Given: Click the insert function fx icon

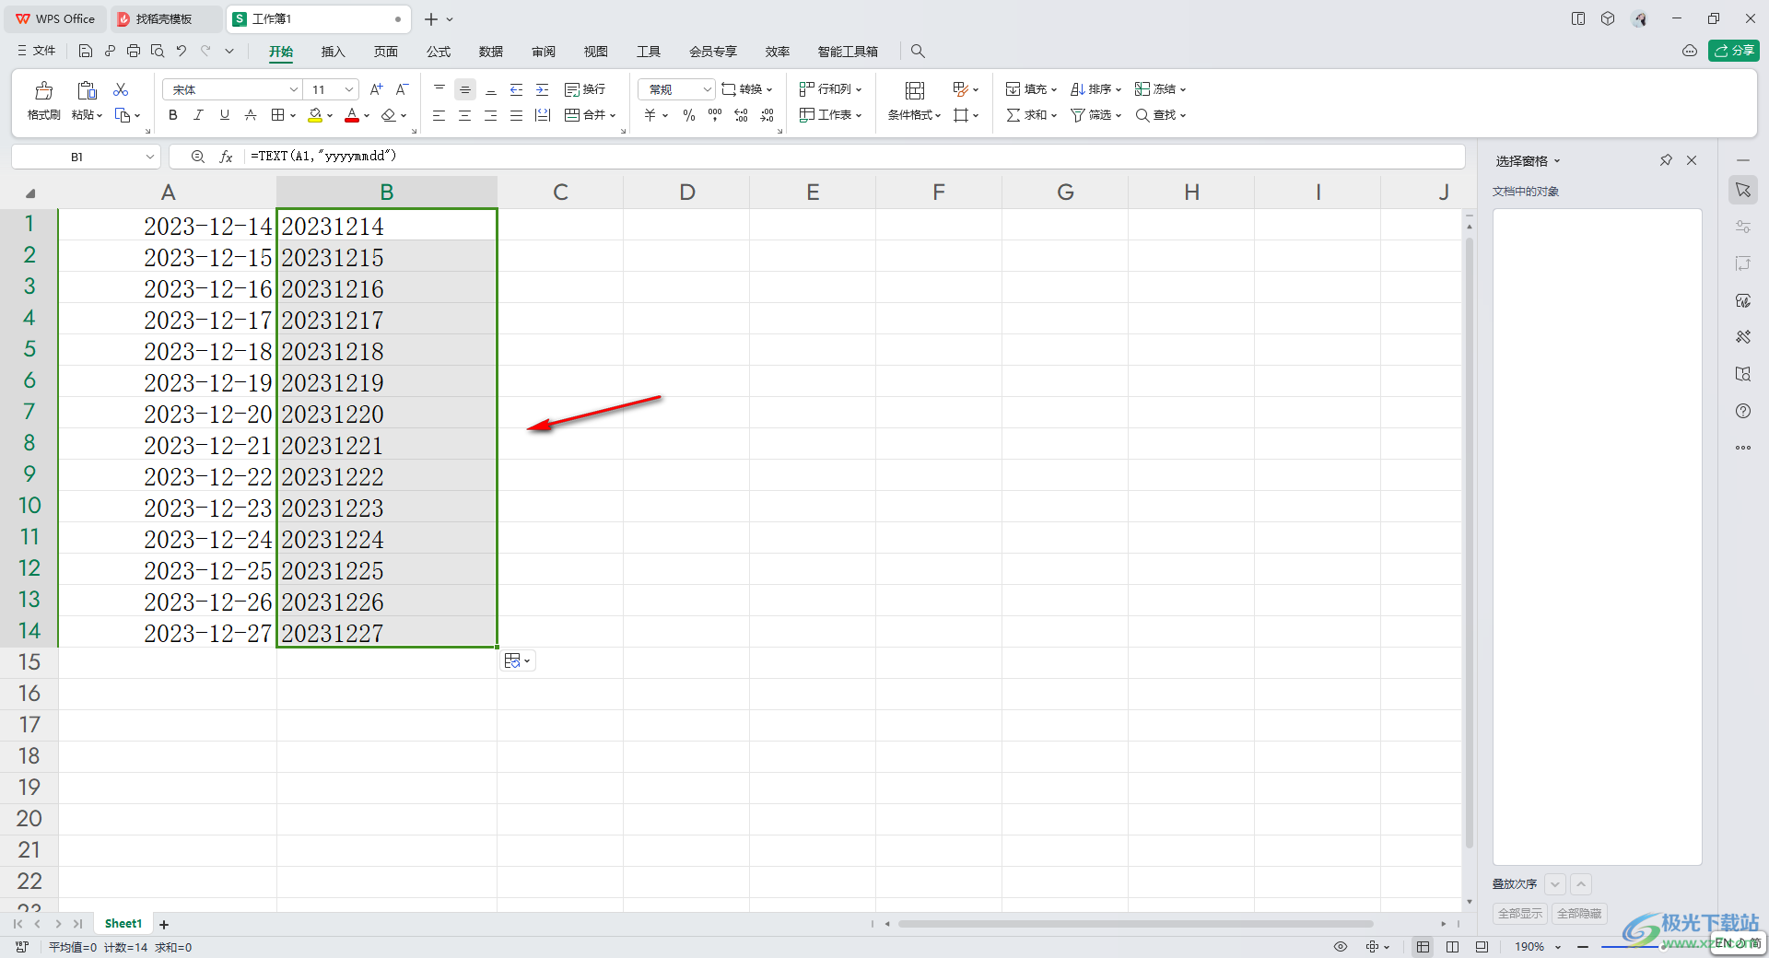Looking at the screenshot, I should tap(226, 157).
